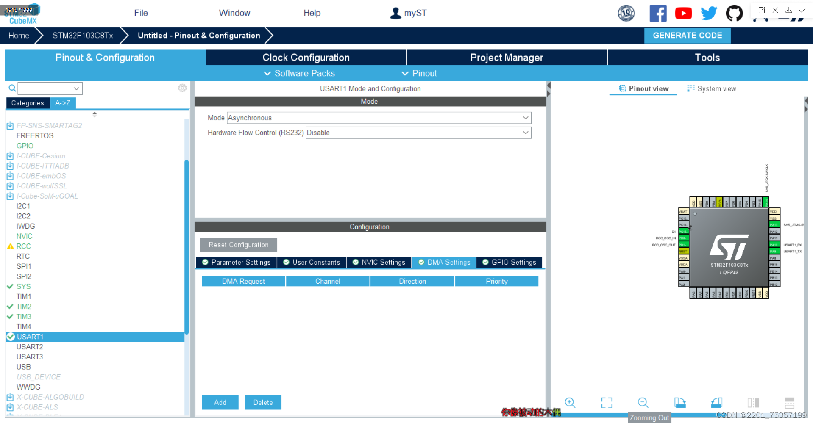Screen dimensions: 813x423
Task: Click the download icon next to I-Cube-SoM-uGOAL
Action: point(10,196)
